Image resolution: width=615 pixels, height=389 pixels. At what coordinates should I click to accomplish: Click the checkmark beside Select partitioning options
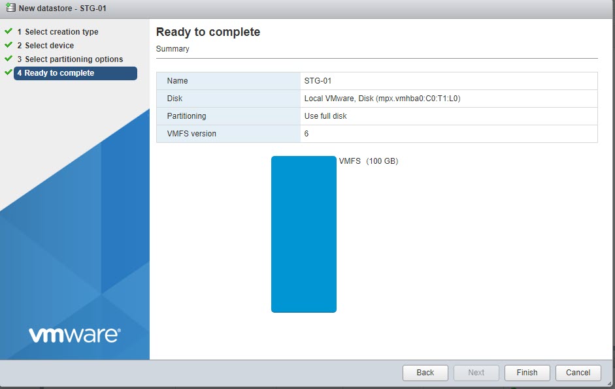click(8, 59)
